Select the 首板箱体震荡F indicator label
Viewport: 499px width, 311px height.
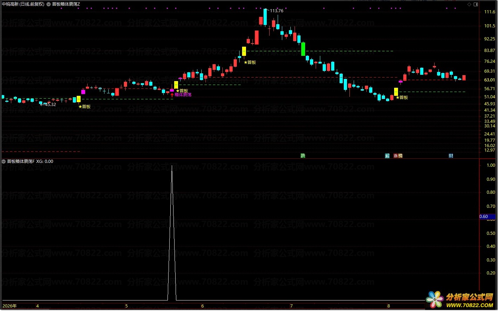click(x=21, y=161)
